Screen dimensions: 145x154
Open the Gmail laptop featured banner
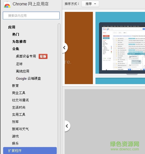pyautogui.click(x=120, y=48)
